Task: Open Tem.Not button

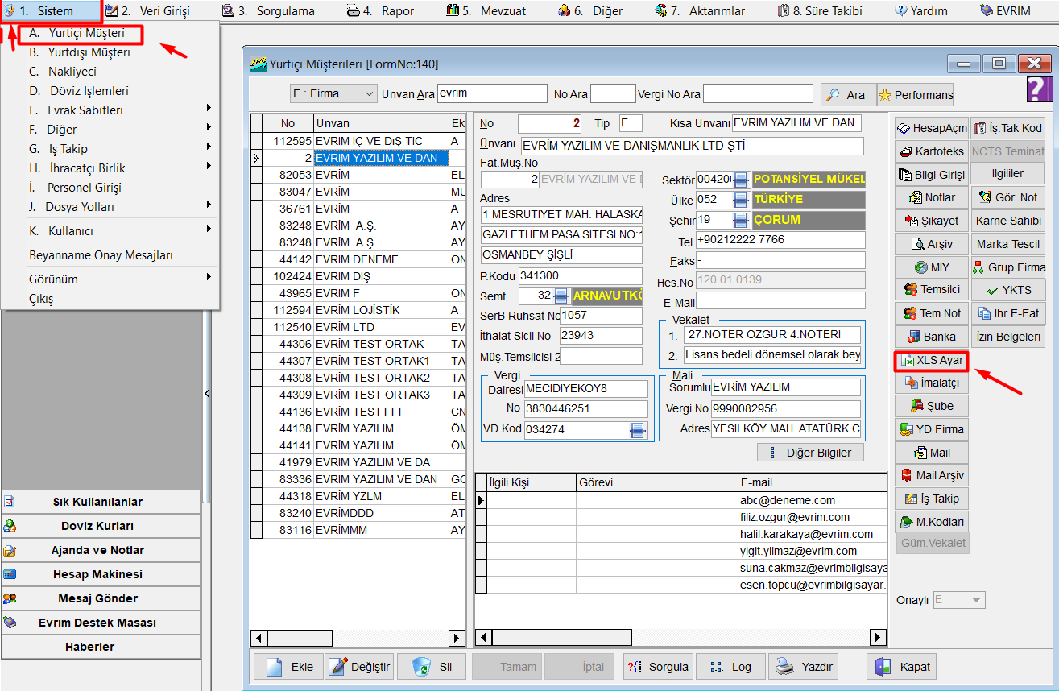Action: [x=931, y=313]
